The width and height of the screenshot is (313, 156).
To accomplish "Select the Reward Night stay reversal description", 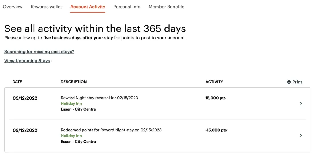I will coord(99,98).
